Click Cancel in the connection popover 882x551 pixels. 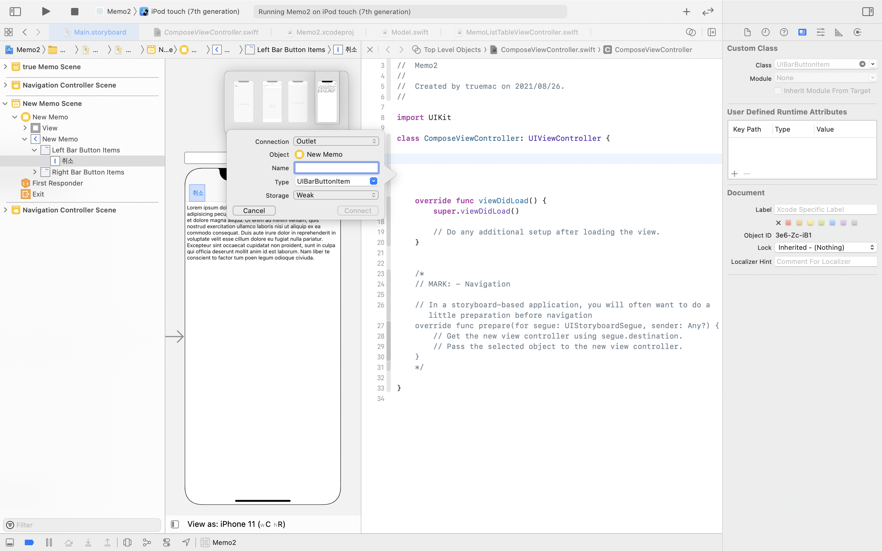[254, 211]
